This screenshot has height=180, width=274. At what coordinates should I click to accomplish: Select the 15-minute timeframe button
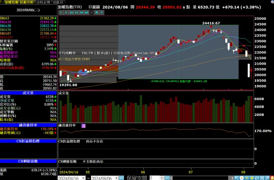[76, 13]
